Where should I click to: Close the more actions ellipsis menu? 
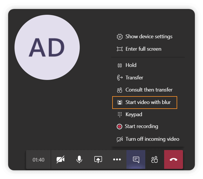(x=117, y=160)
